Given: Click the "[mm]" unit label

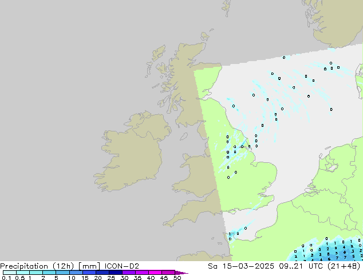Looking at the screenshot, I should tap(89, 266).
